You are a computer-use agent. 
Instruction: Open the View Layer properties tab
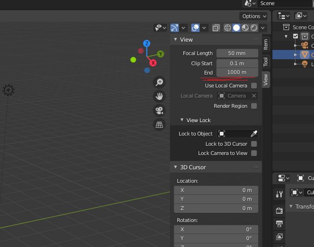[279, 237]
